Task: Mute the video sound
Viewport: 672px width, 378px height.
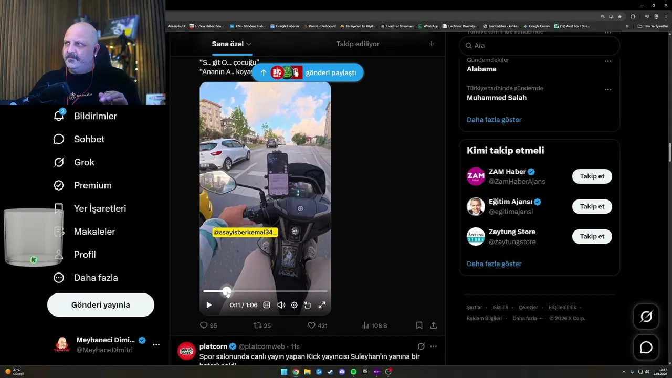Action: [x=281, y=305]
